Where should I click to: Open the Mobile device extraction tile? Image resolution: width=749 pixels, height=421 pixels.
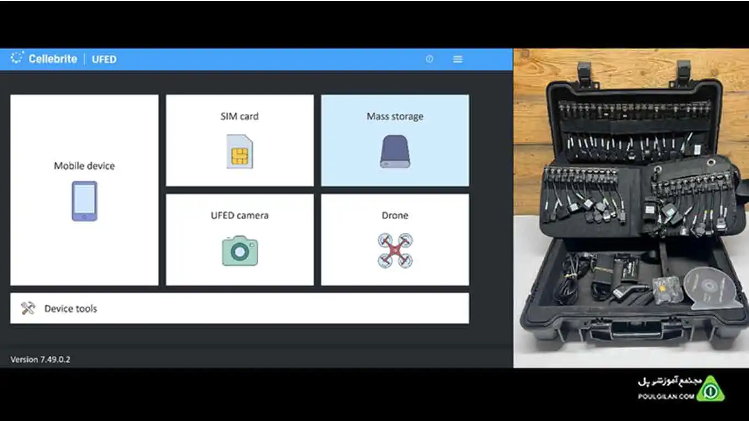(x=84, y=190)
